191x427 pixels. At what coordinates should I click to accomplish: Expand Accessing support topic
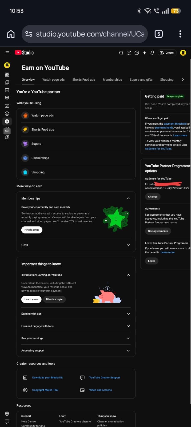tap(76, 351)
